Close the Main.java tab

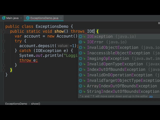21,18
